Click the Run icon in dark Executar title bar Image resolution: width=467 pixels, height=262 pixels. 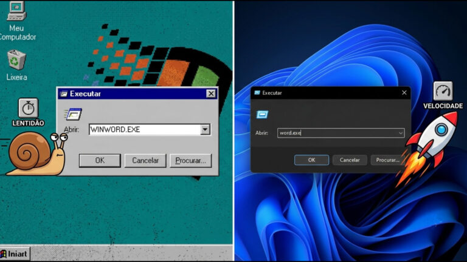tap(257, 93)
